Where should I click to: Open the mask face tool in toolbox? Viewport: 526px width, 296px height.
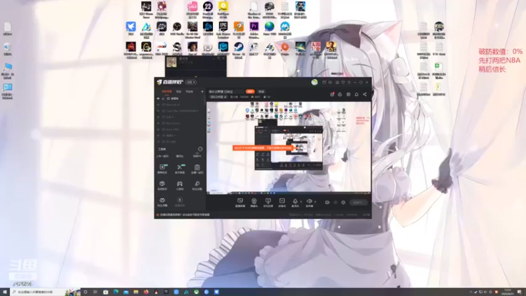(162, 202)
